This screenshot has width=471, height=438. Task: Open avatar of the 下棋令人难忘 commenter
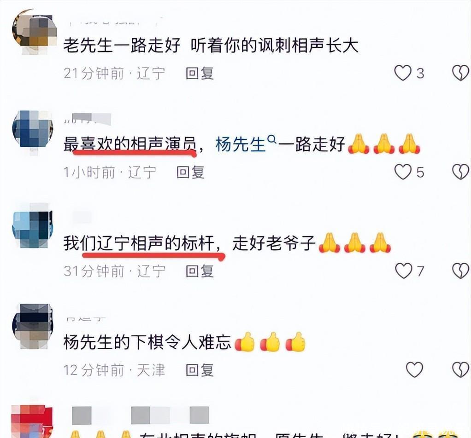(x=32, y=326)
